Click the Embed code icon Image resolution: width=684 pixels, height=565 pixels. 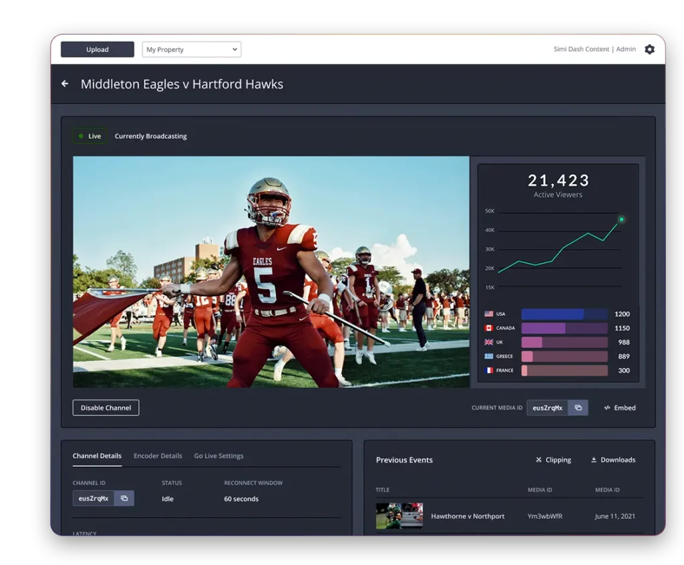pos(607,408)
